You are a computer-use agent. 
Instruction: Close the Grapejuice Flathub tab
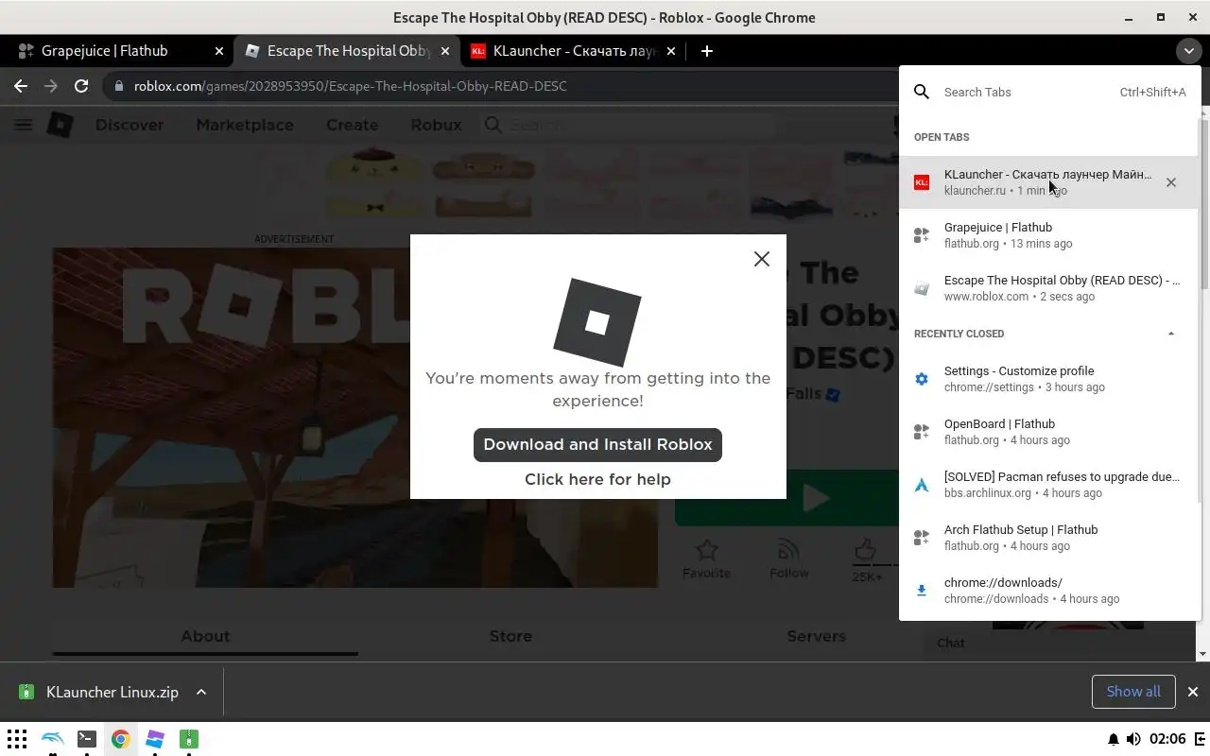coord(219,51)
